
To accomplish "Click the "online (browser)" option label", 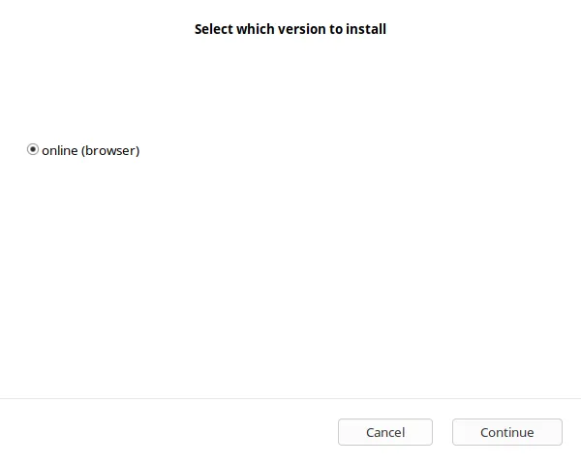I will pyautogui.click(x=90, y=150).
